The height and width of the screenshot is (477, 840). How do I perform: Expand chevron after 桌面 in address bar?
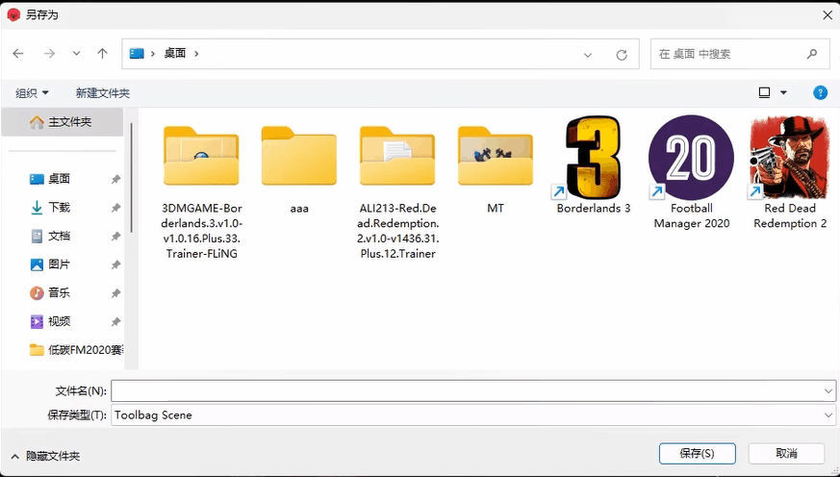196,54
